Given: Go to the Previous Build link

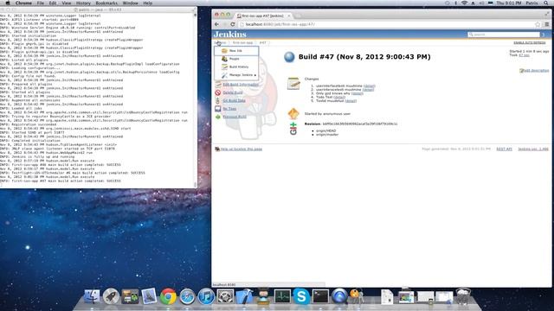Looking at the screenshot, I should [235, 117].
